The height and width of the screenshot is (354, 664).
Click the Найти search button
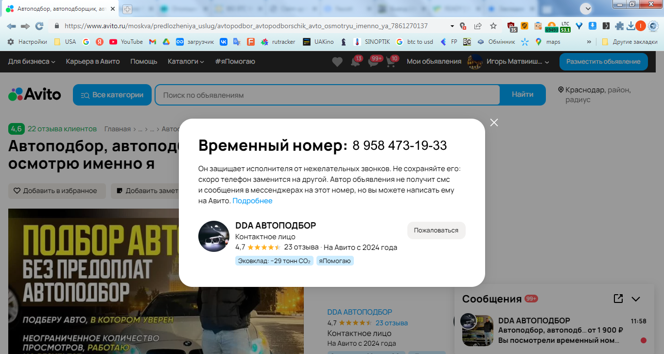point(523,95)
